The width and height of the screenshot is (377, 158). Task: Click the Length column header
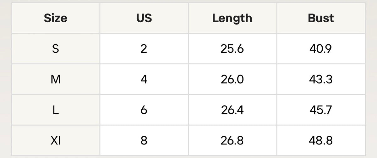(x=232, y=18)
